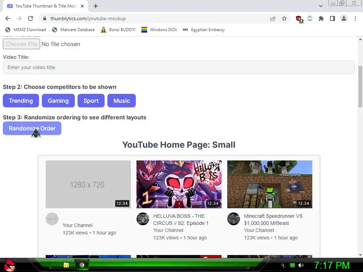Screen dimensions: 363x272
Task: Open the pink-blue striped extension icon
Action: click(x=310, y=18)
